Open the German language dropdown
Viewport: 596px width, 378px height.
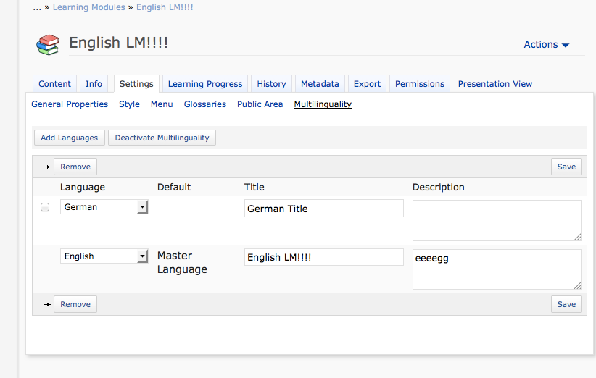tap(104, 207)
